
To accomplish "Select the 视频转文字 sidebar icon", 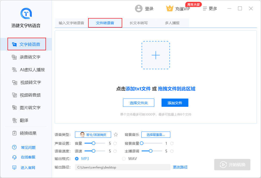I will click(14, 83).
